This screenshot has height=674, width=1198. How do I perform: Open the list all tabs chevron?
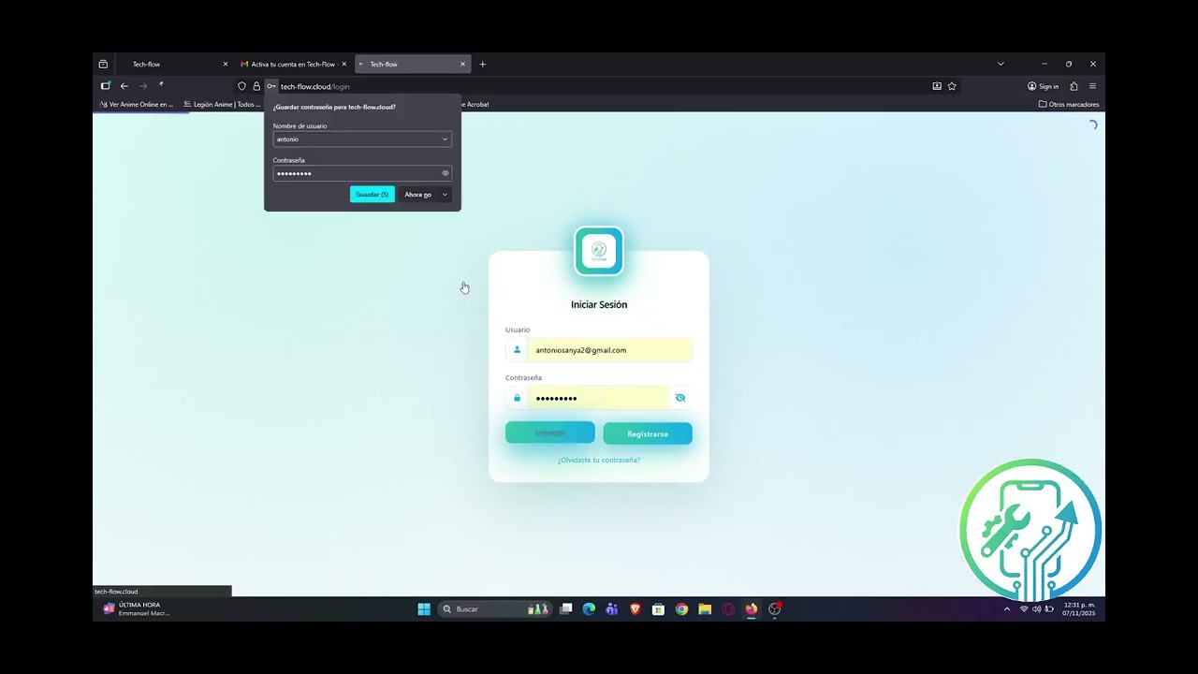[x=1001, y=65]
